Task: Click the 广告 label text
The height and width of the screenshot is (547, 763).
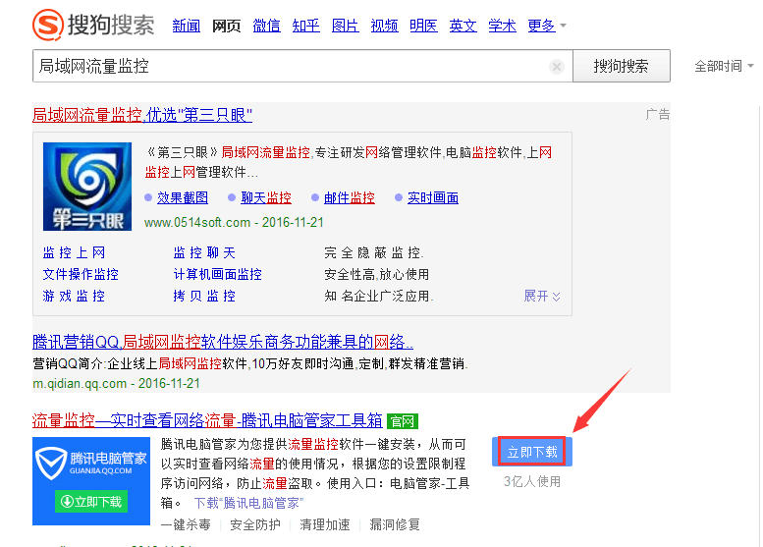Action: 657,115
